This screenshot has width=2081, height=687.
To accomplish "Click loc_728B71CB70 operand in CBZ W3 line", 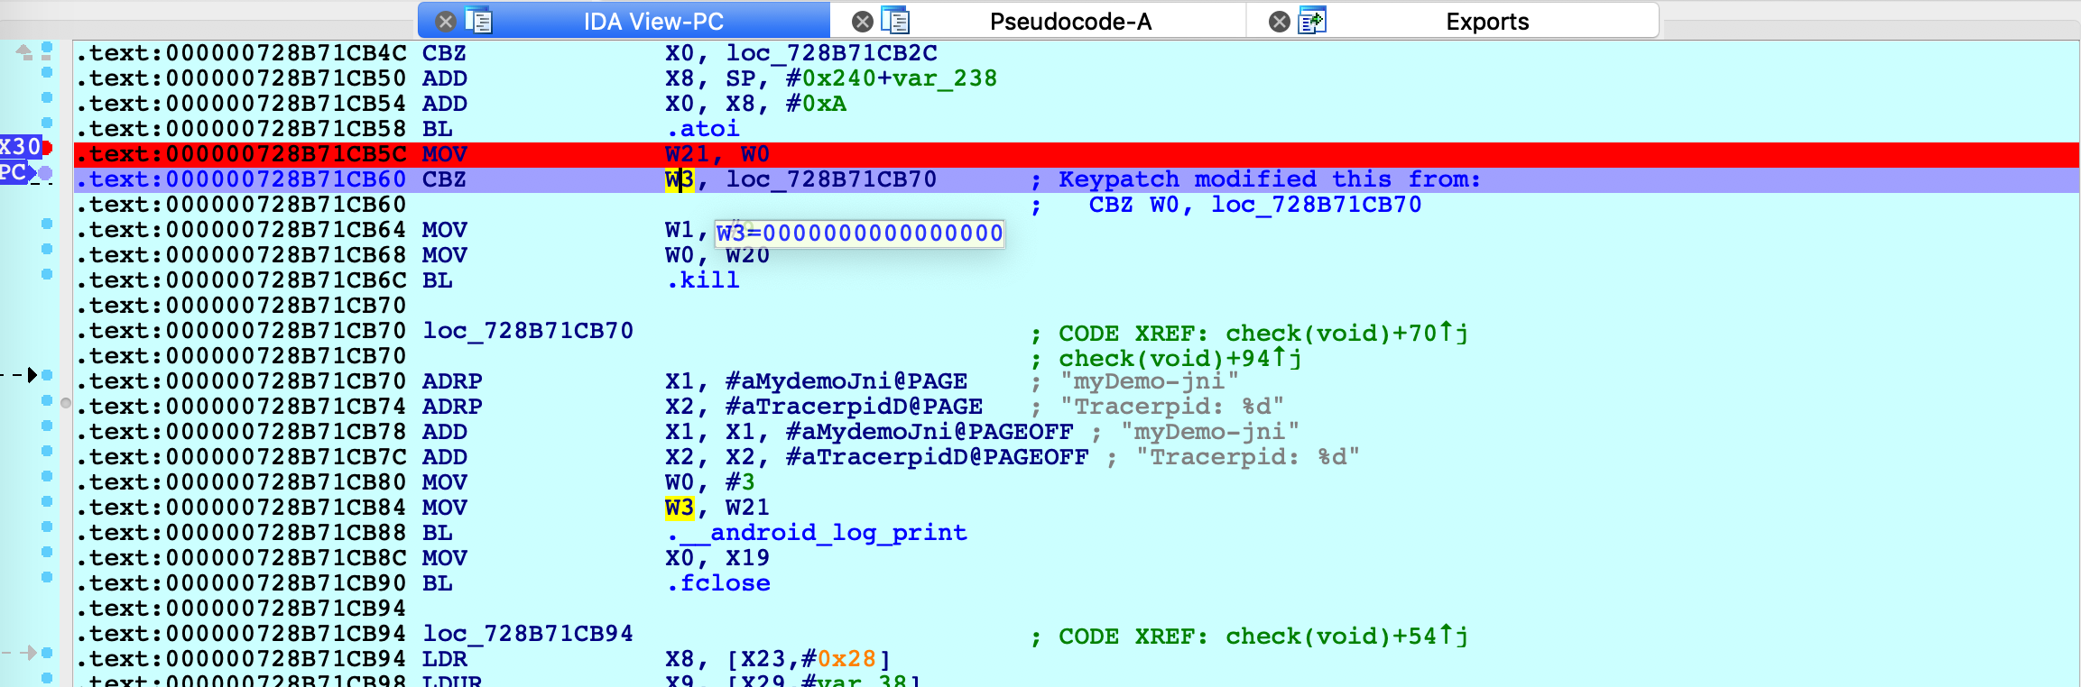I will pyautogui.click(x=831, y=179).
